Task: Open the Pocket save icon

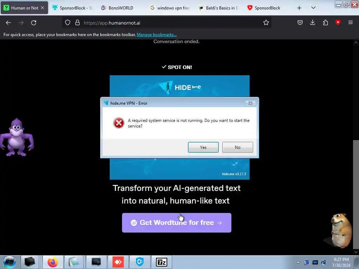Action: coord(300,22)
